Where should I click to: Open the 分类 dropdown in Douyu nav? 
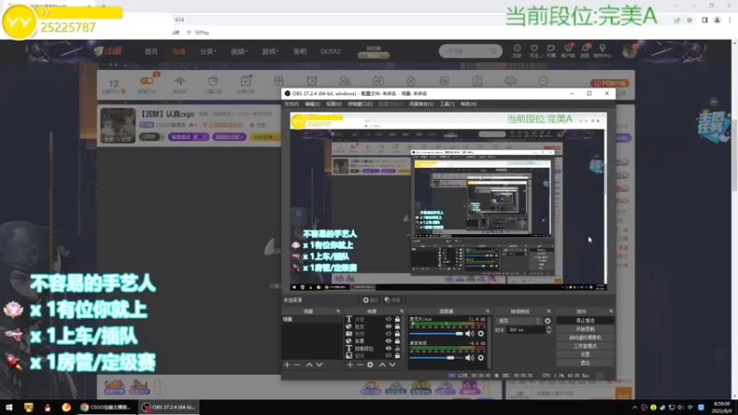pos(208,52)
